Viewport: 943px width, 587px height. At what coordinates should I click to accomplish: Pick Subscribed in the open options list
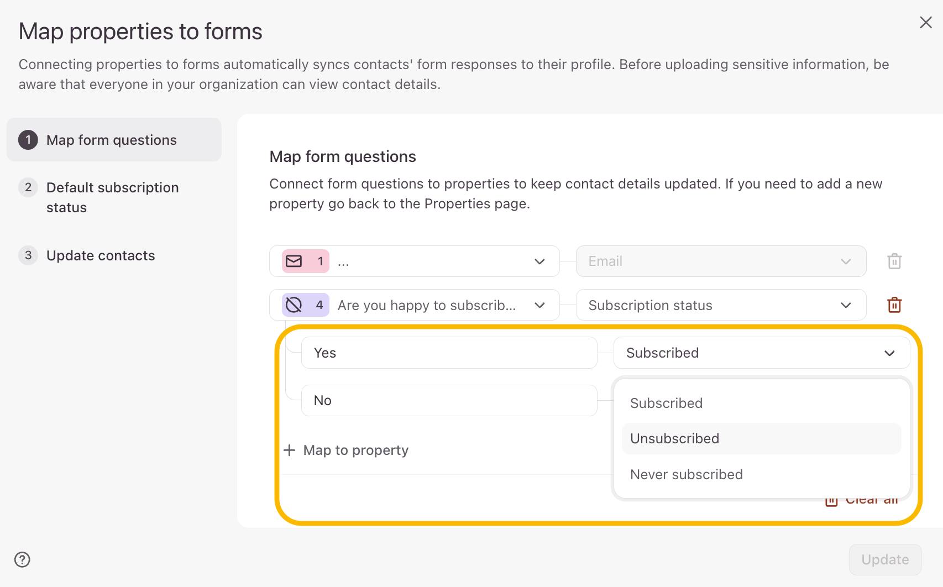click(x=666, y=403)
